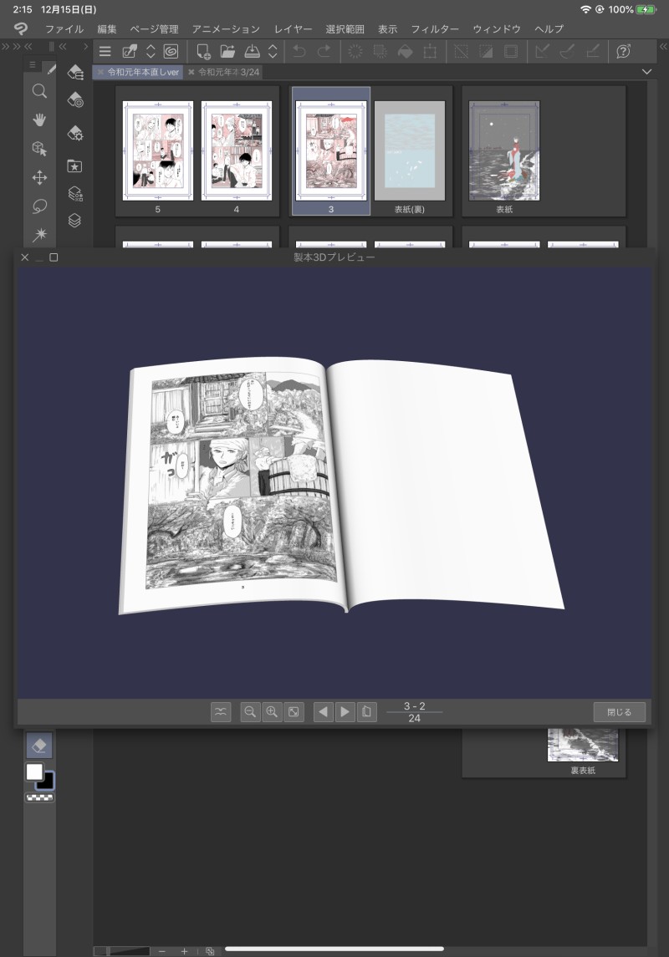Open the 裏表紙 back cover thumbnail

583,746
